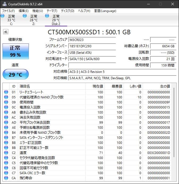This screenshot has height=184, width=179.
Task: Click the disk title CT500MX500SSD1 : 500.1 GB
Action: click(x=89, y=32)
